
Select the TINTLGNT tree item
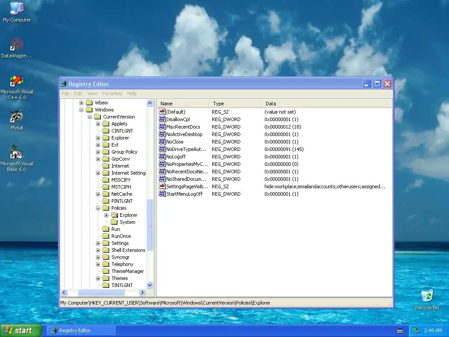pos(122,285)
